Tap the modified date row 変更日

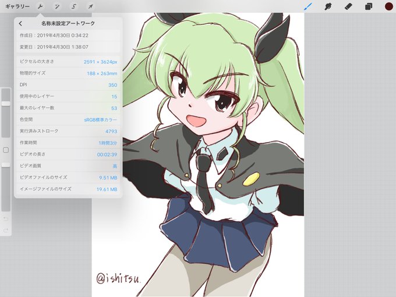click(x=68, y=47)
